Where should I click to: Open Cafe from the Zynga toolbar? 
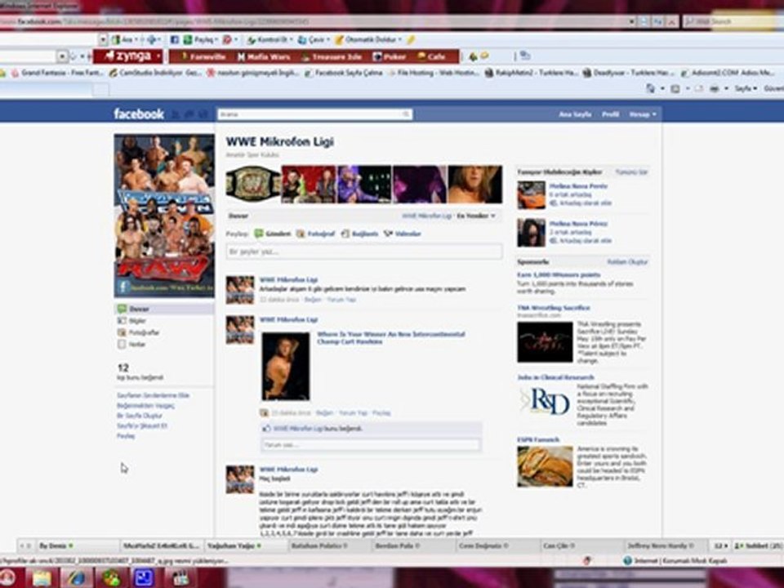tap(431, 56)
